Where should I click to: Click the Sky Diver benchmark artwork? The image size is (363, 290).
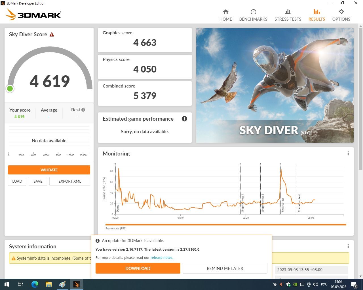(x=275, y=85)
